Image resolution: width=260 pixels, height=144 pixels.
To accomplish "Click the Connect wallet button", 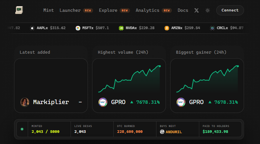I will pyautogui.click(x=230, y=10).
